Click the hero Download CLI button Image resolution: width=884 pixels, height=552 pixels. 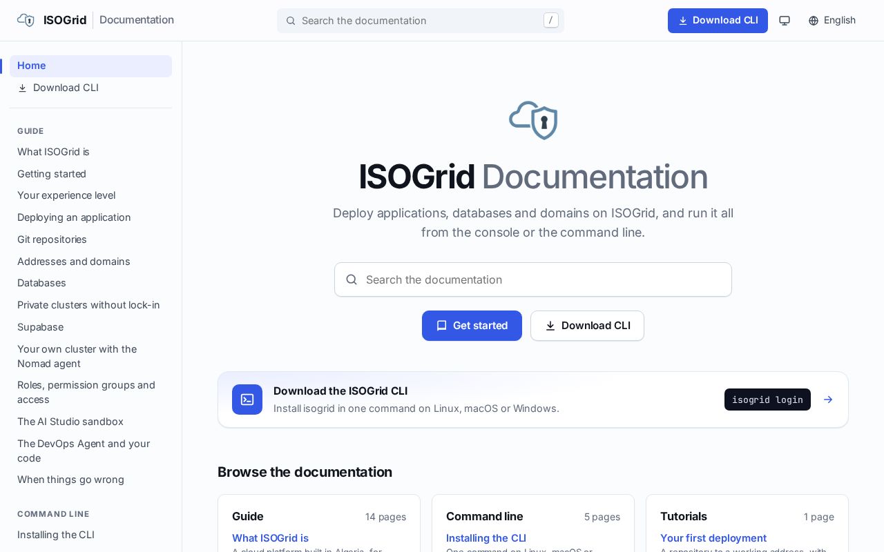(587, 326)
